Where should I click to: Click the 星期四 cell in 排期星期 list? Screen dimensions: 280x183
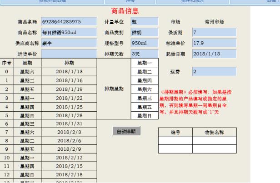coord(144,80)
